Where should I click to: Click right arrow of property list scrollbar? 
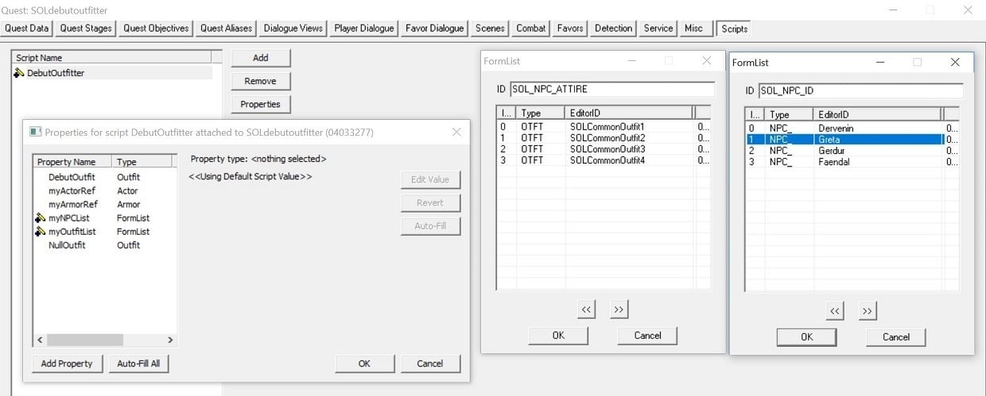[x=170, y=340]
